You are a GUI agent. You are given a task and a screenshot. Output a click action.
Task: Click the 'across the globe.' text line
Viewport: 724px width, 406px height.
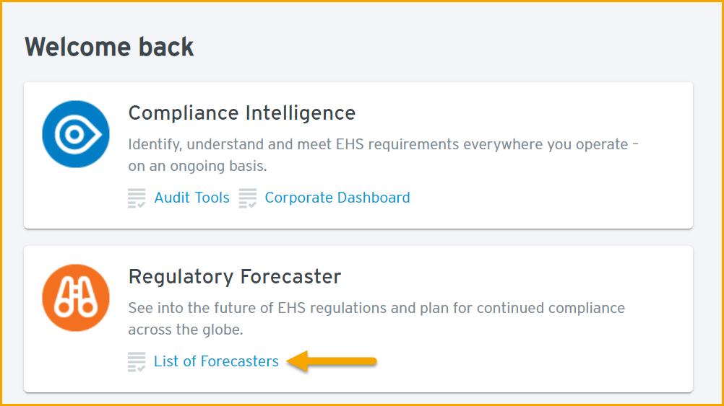[x=186, y=330]
